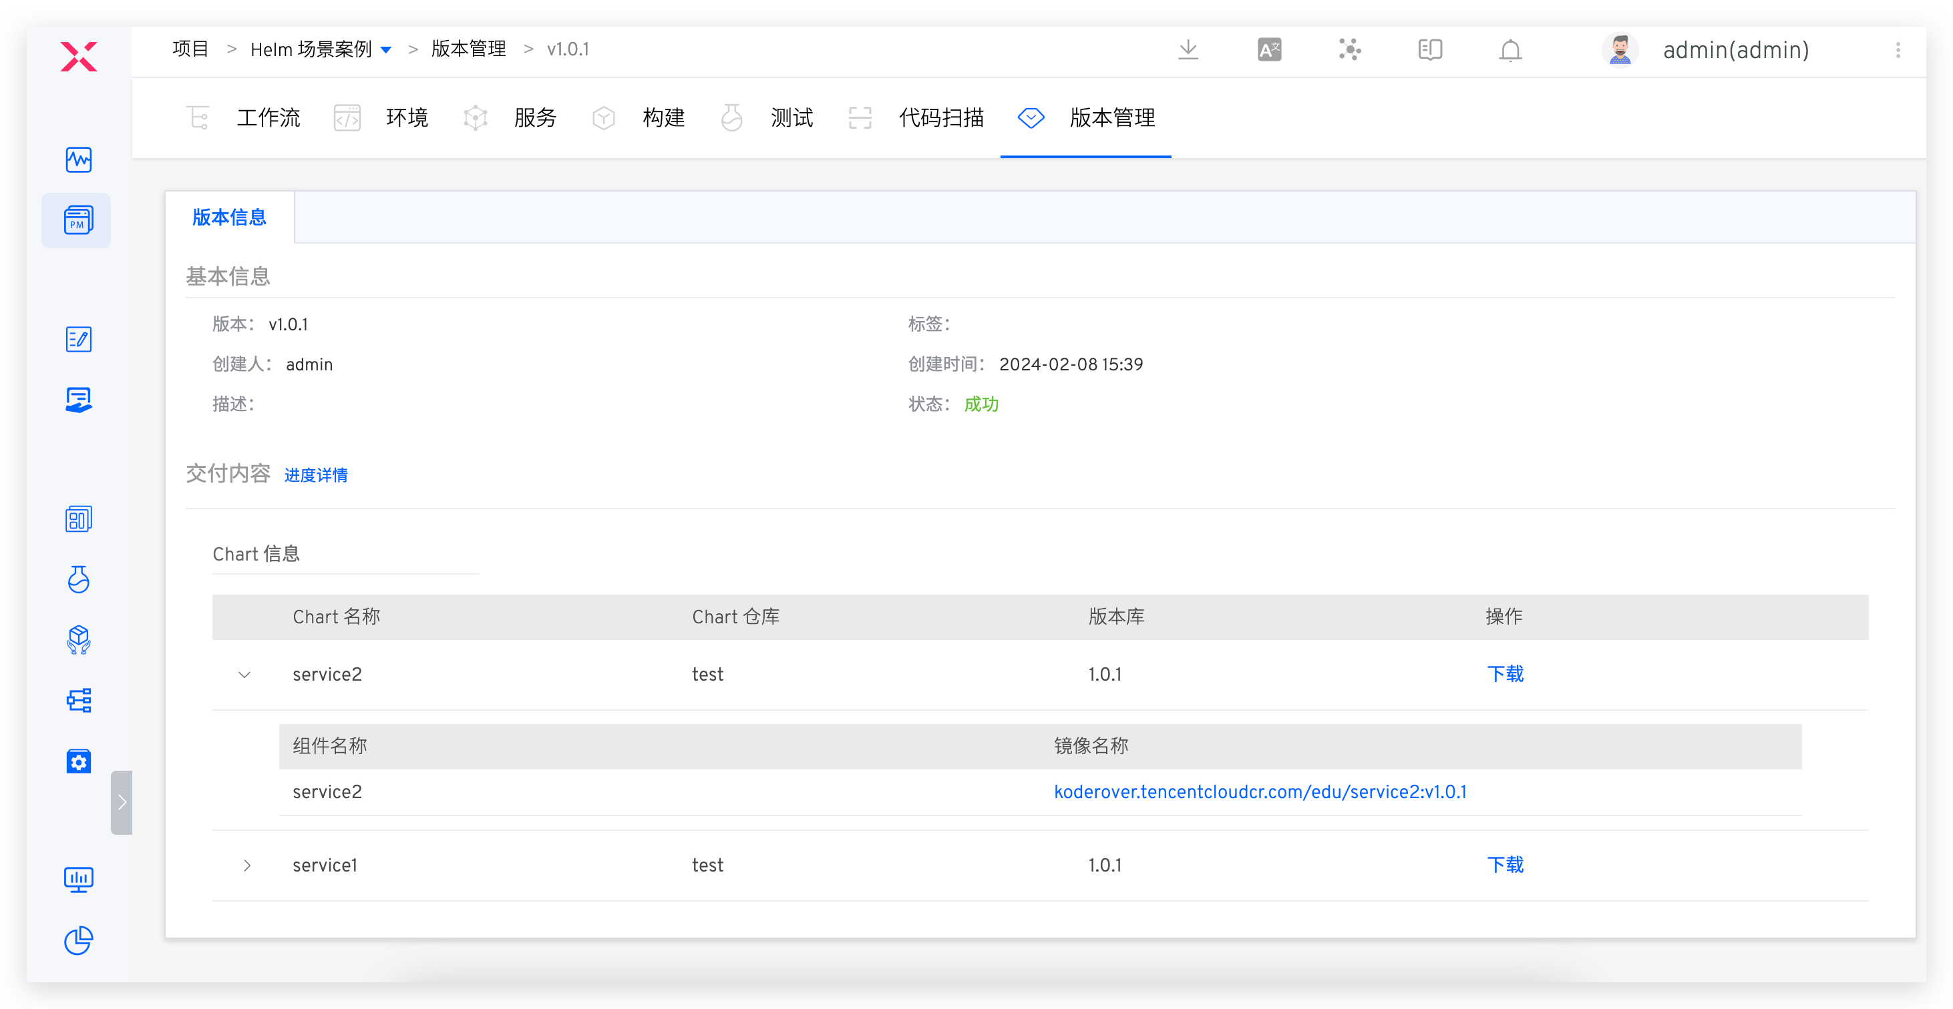The height and width of the screenshot is (1009, 1953).
Task: Switch language with the translate icon
Action: coord(1269,50)
